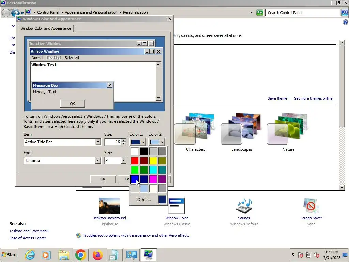Open Windows Explorer folder taskbar icon
This screenshot has height=262, width=349.
64,254
